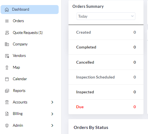Open the Today period dropdown
This screenshot has height=134, width=148.
click(106, 16)
